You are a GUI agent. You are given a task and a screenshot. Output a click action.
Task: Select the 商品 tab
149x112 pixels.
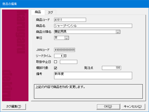(38, 12)
